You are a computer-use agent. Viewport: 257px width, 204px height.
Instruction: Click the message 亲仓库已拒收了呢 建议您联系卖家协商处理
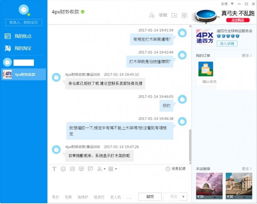pos(105,84)
